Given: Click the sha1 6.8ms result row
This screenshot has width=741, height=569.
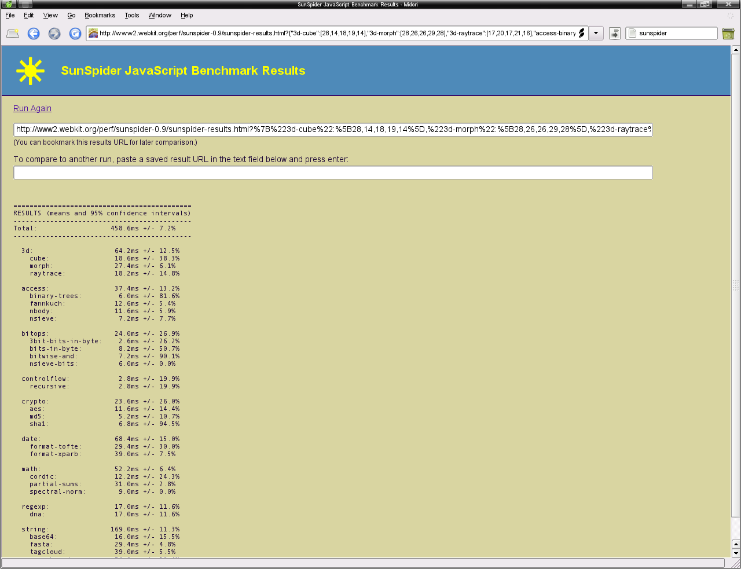Looking at the screenshot, I should click(105, 424).
